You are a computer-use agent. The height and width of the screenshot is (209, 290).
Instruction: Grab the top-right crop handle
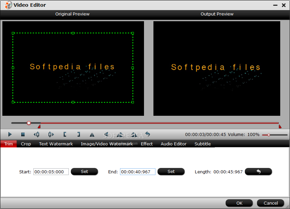(133, 33)
